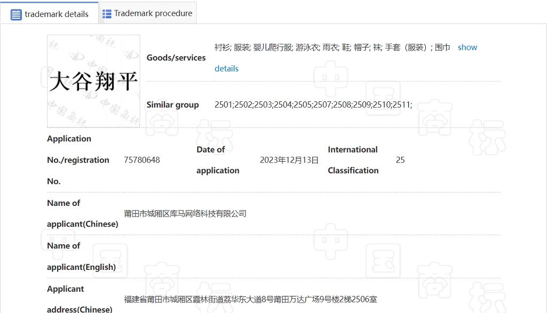The width and height of the screenshot is (547, 313).
Task: Switch to the Trademark procedure tab
Action: pyautogui.click(x=147, y=13)
